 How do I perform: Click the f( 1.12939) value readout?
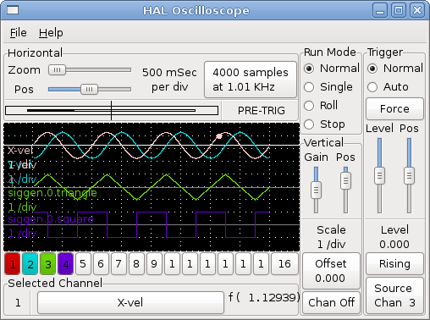coord(264,297)
